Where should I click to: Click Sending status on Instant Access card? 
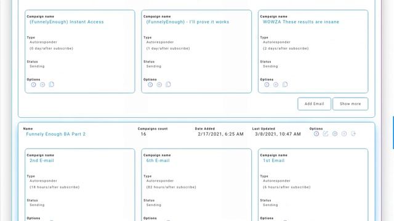[37, 66]
